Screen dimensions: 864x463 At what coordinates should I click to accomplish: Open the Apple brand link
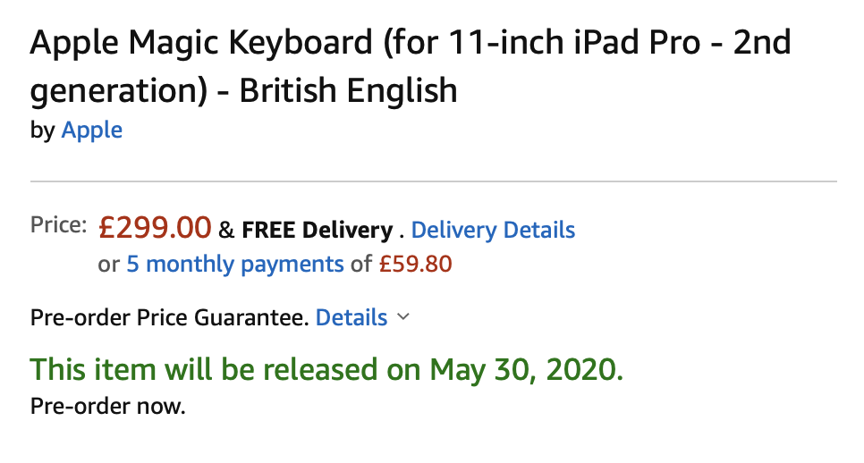click(x=91, y=130)
